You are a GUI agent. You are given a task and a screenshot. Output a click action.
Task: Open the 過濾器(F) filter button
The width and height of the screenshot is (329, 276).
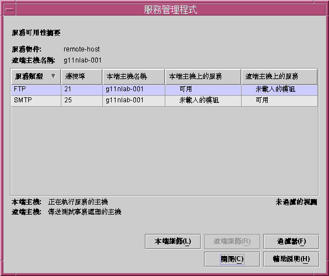click(291, 242)
